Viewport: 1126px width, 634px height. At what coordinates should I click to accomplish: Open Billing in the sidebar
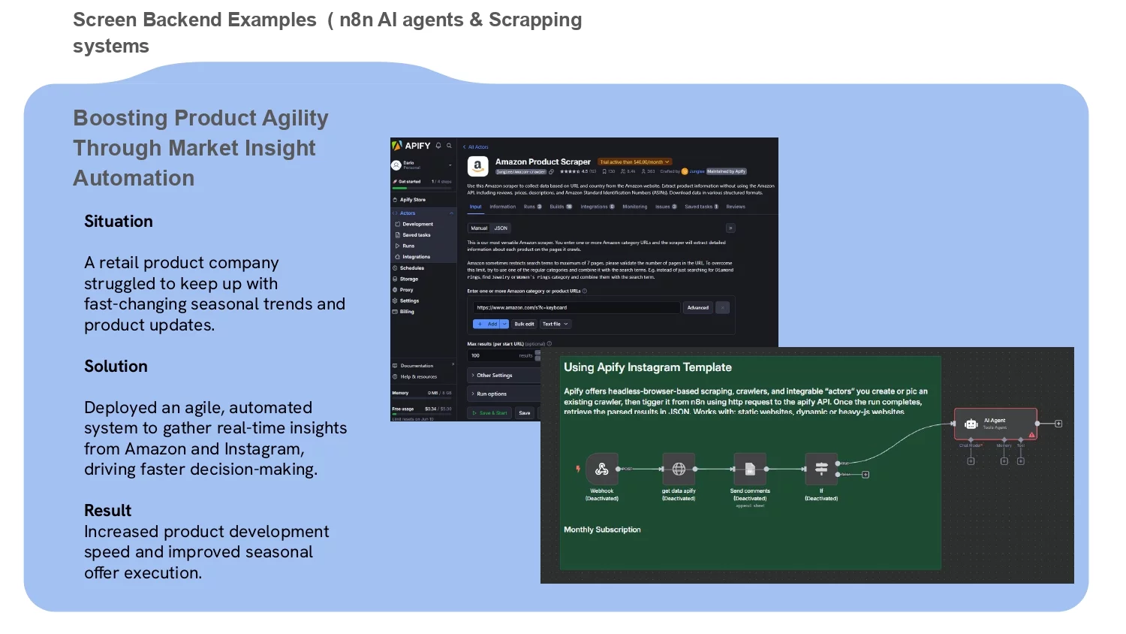coord(404,312)
